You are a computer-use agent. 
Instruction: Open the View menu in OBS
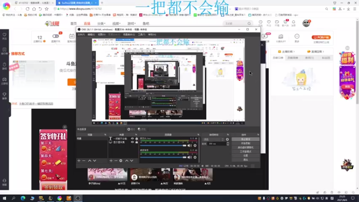102,35
